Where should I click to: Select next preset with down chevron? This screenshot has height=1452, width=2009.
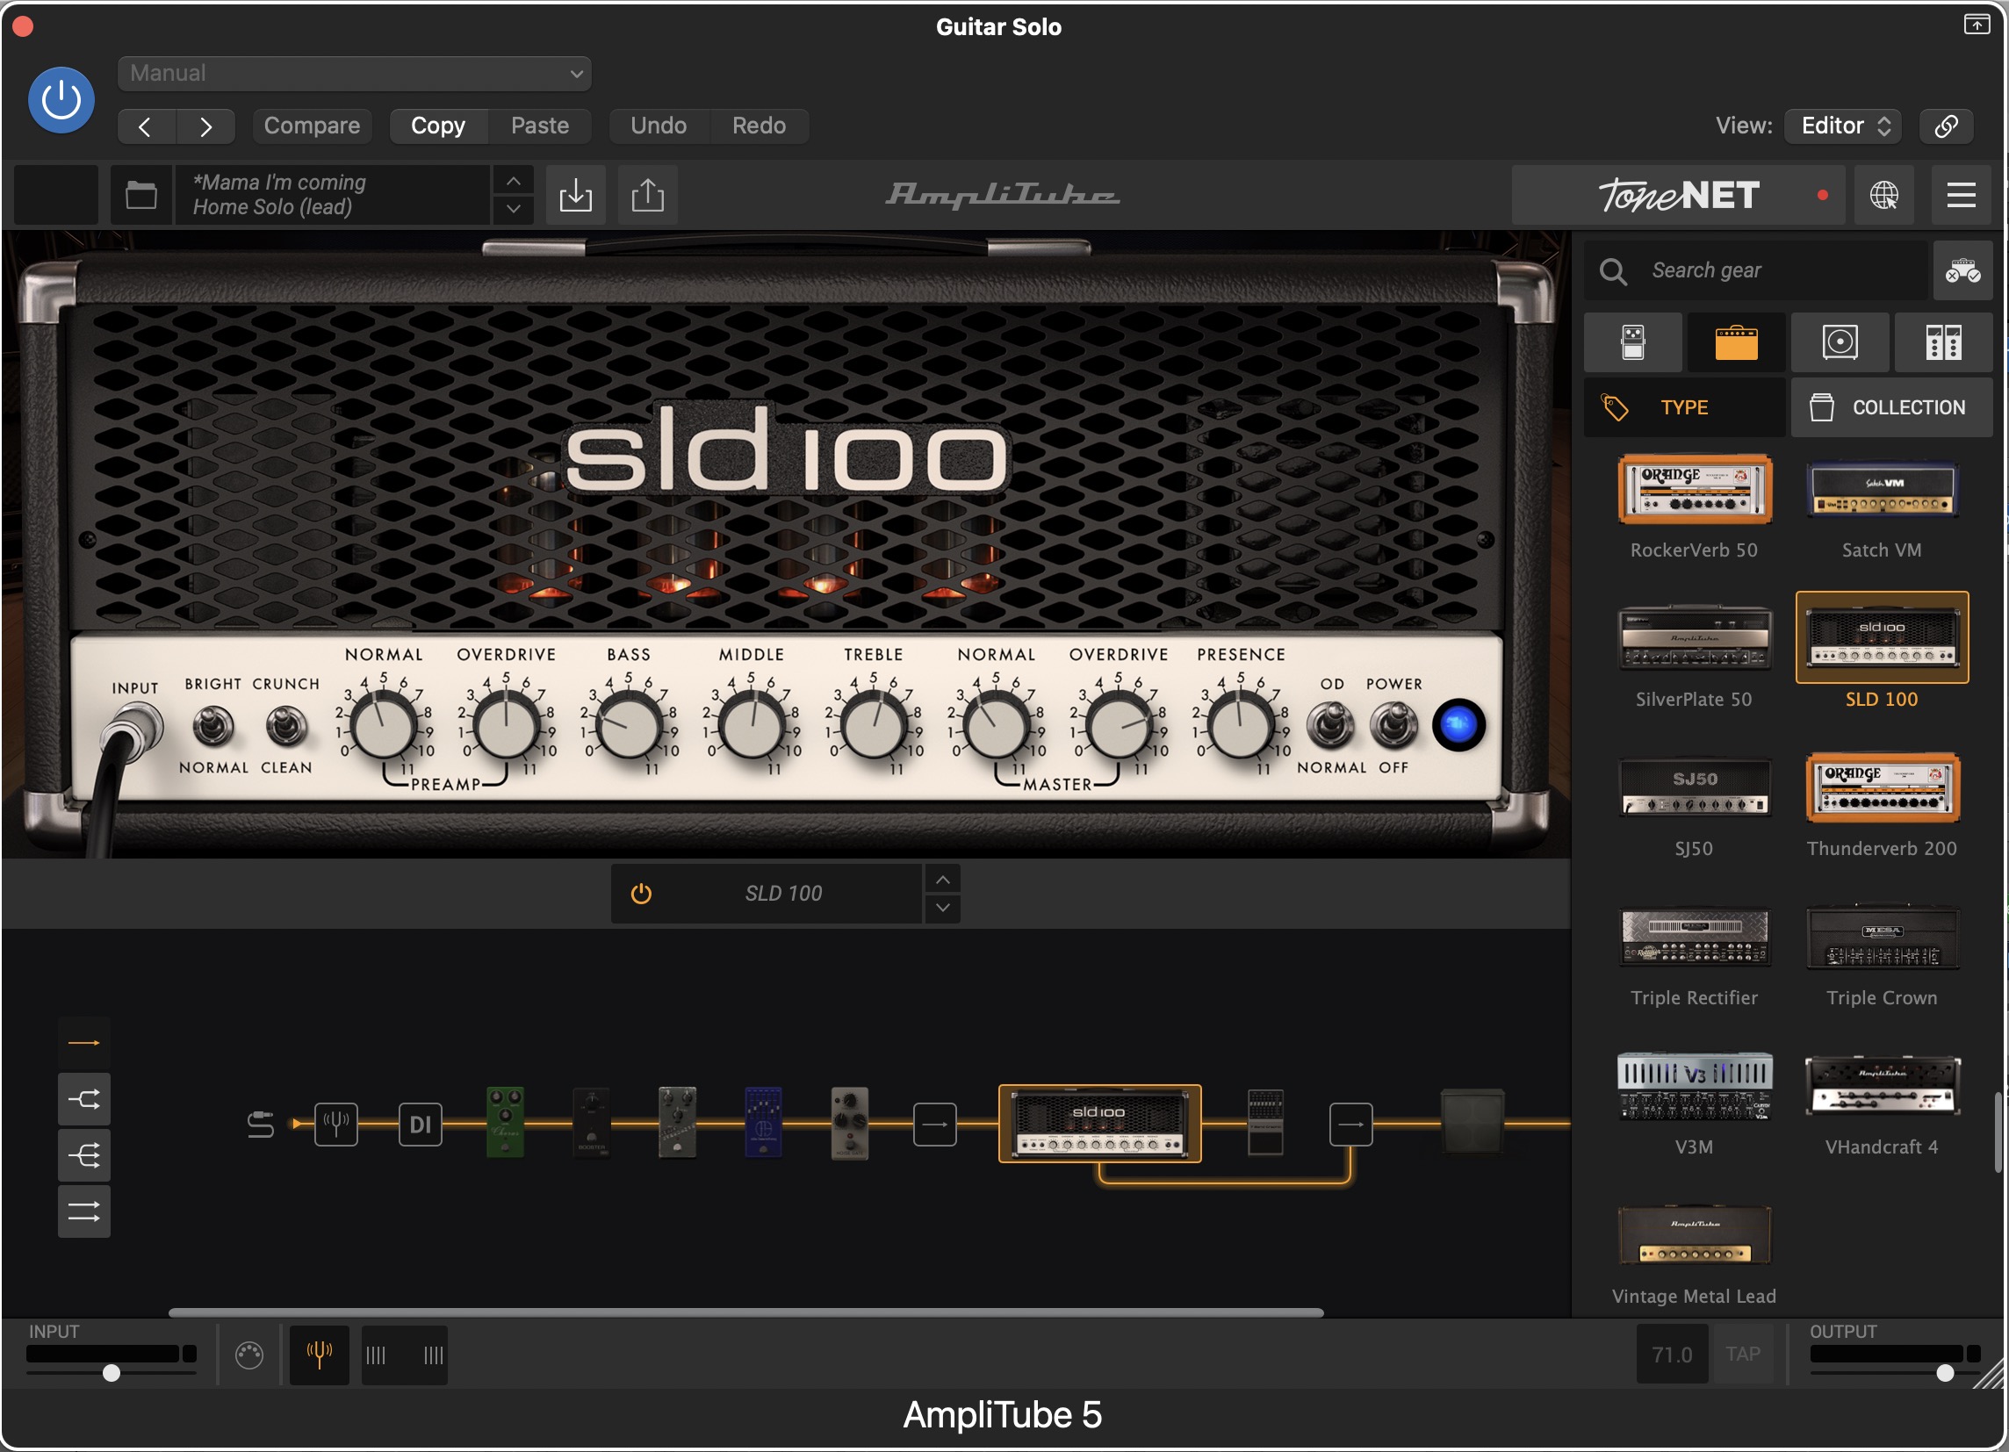[x=513, y=210]
